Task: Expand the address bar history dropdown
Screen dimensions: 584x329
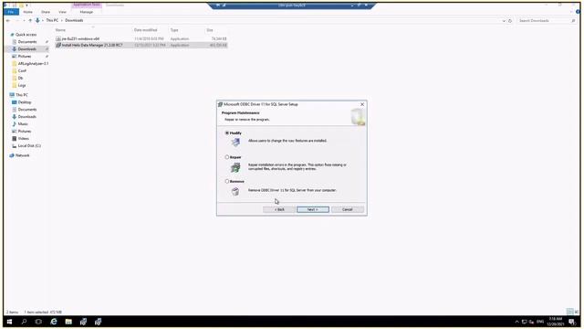Action: [x=504, y=21]
